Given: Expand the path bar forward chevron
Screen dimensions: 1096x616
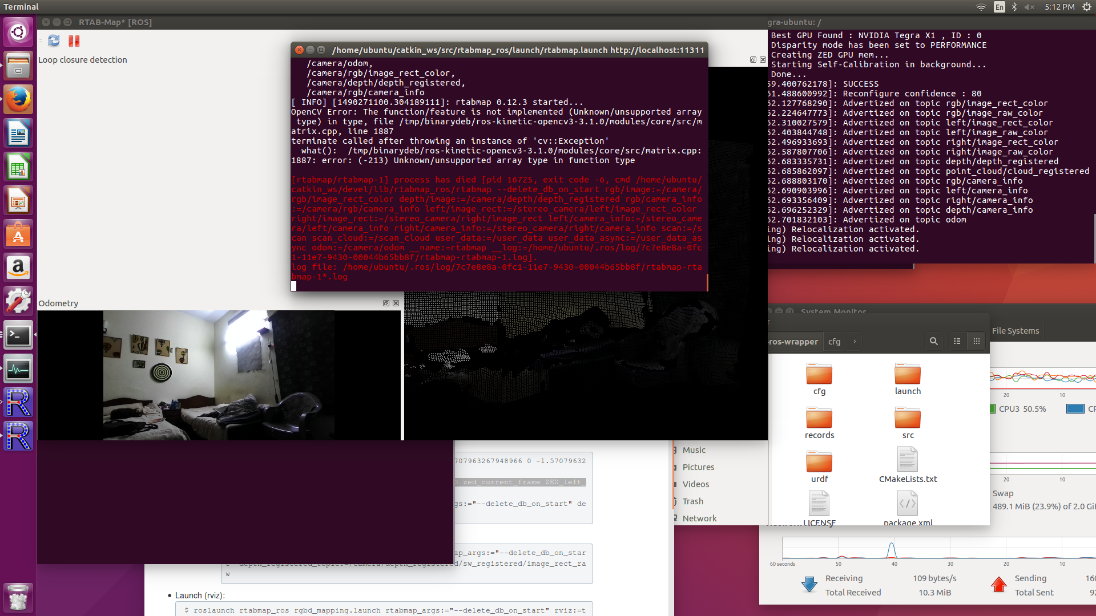Looking at the screenshot, I should pos(855,341).
